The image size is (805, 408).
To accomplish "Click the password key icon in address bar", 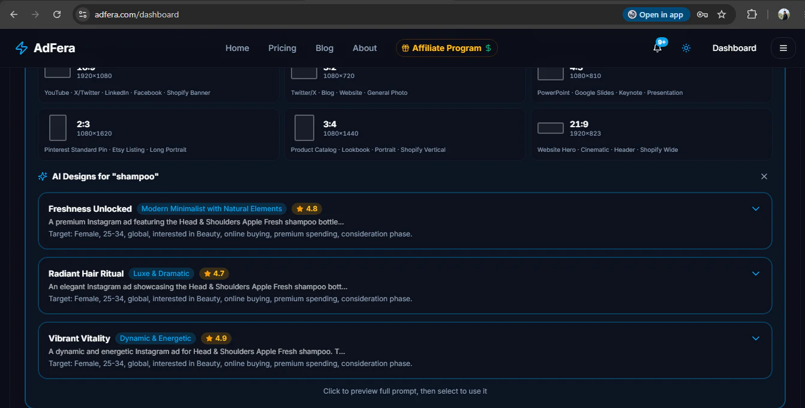I will pos(702,14).
